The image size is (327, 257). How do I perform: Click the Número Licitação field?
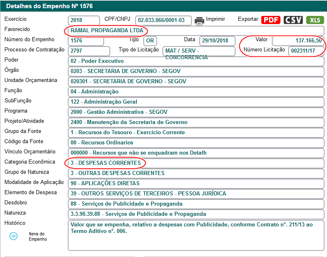(306, 51)
